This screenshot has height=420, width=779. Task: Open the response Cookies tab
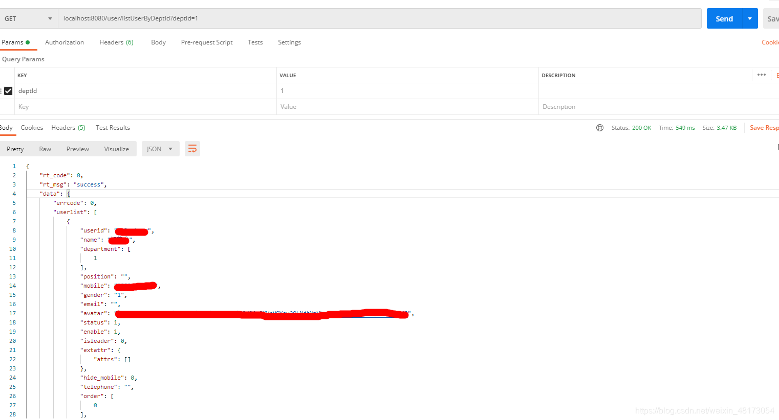pyautogui.click(x=32, y=128)
